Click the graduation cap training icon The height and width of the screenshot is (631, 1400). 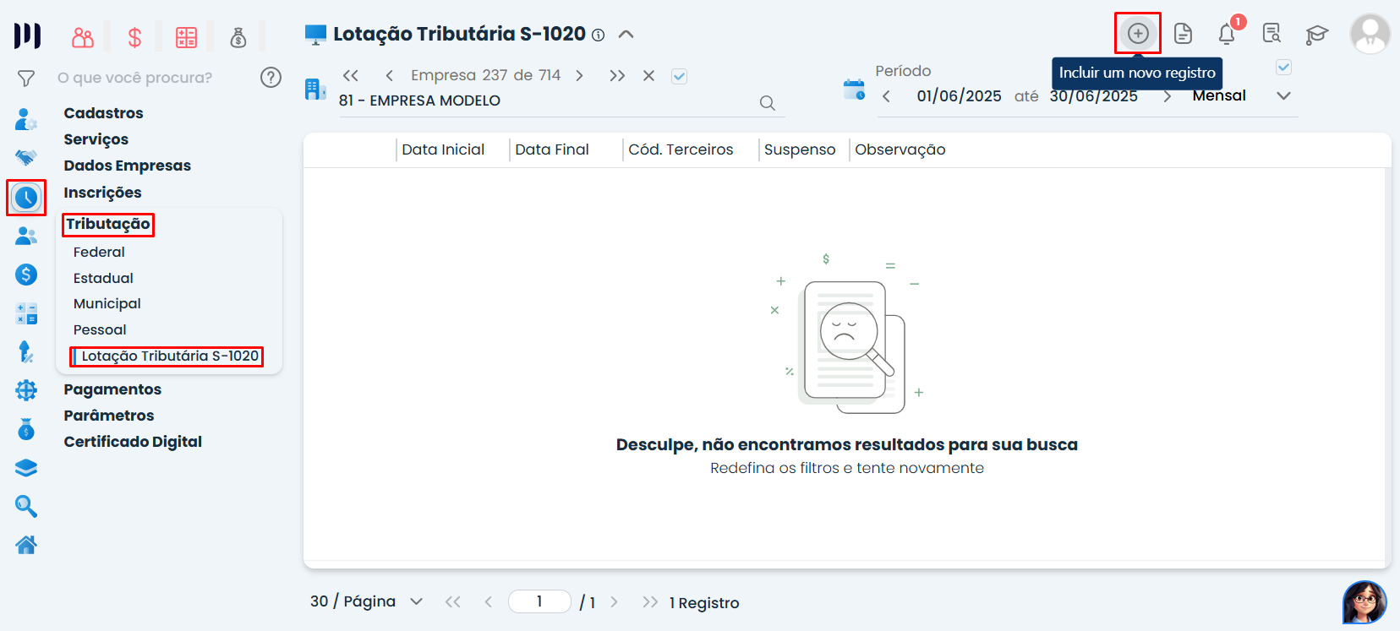pos(1316,35)
